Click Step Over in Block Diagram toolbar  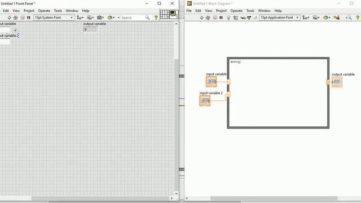249,17
